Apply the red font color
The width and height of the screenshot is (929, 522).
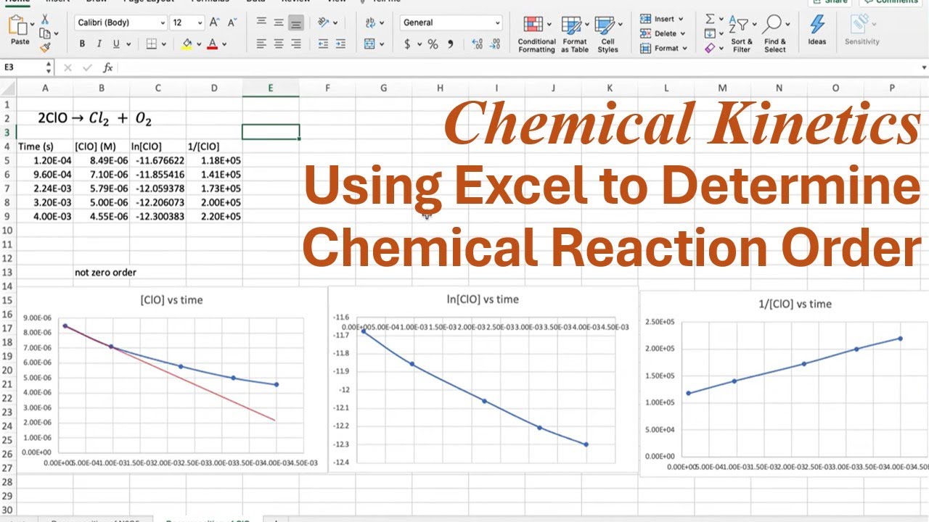pos(212,44)
